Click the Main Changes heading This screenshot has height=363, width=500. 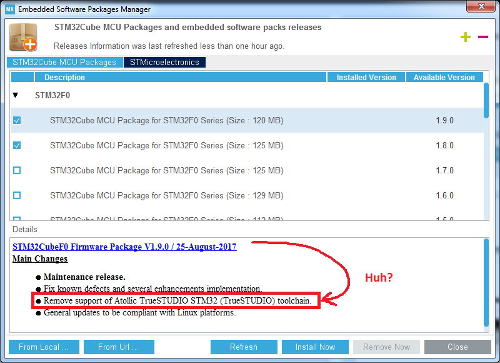(40, 258)
